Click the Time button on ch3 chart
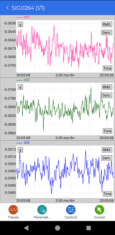 (107, 194)
